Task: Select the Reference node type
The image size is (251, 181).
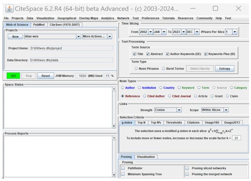Action: (122, 96)
